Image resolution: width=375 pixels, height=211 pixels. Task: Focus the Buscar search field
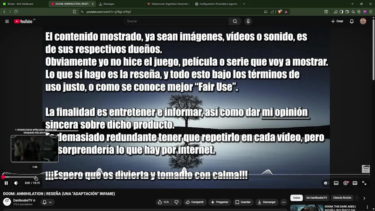[x=176, y=21]
